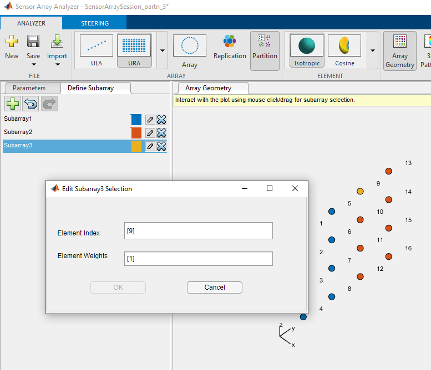Click the New session icon
This screenshot has width=431, height=370.
point(12,42)
